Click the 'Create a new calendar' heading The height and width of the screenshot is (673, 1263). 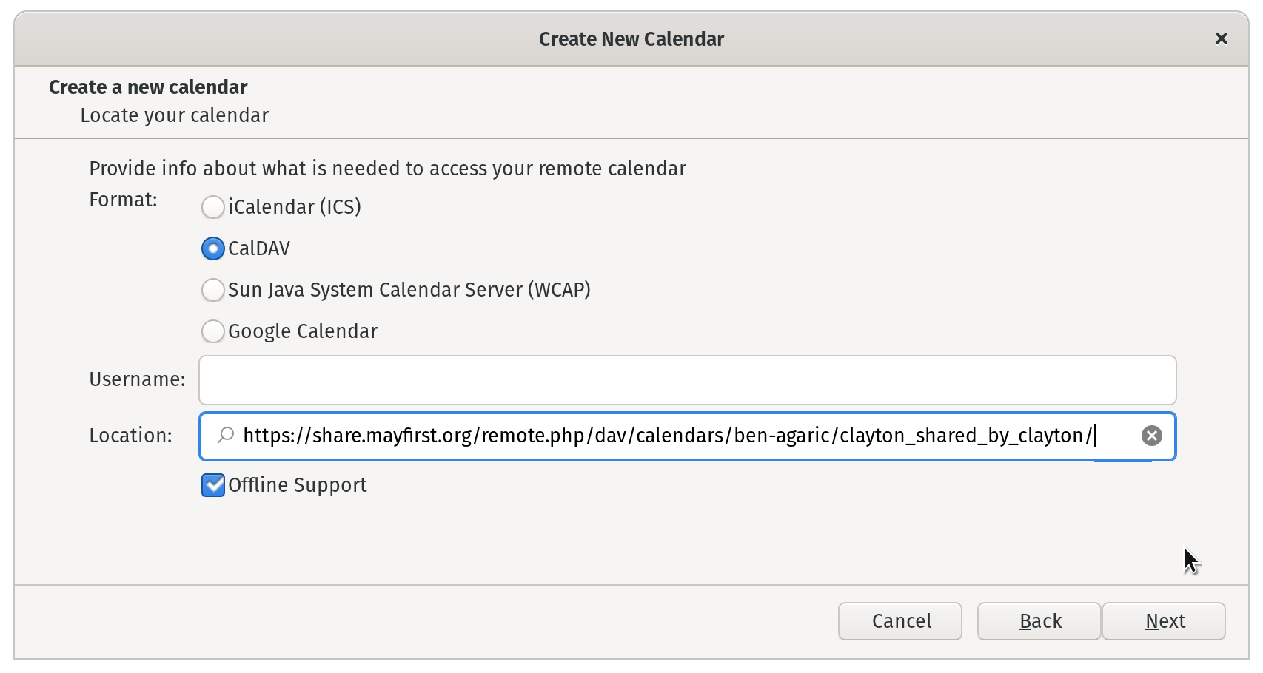[148, 87]
